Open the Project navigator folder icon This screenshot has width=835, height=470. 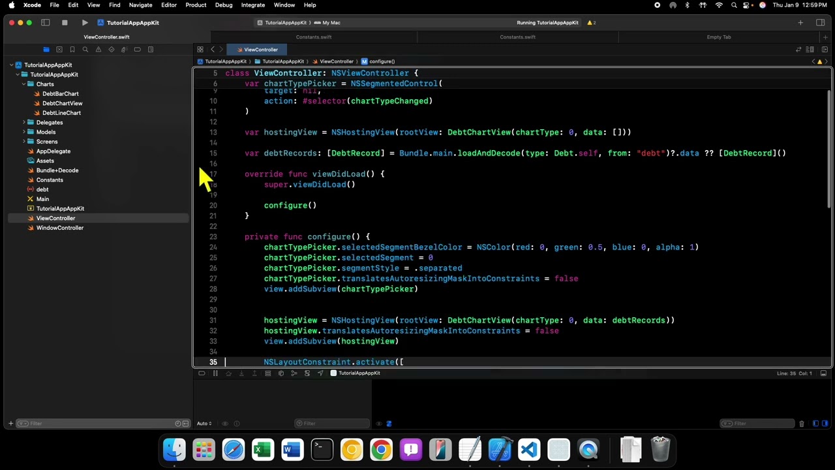point(46,50)
